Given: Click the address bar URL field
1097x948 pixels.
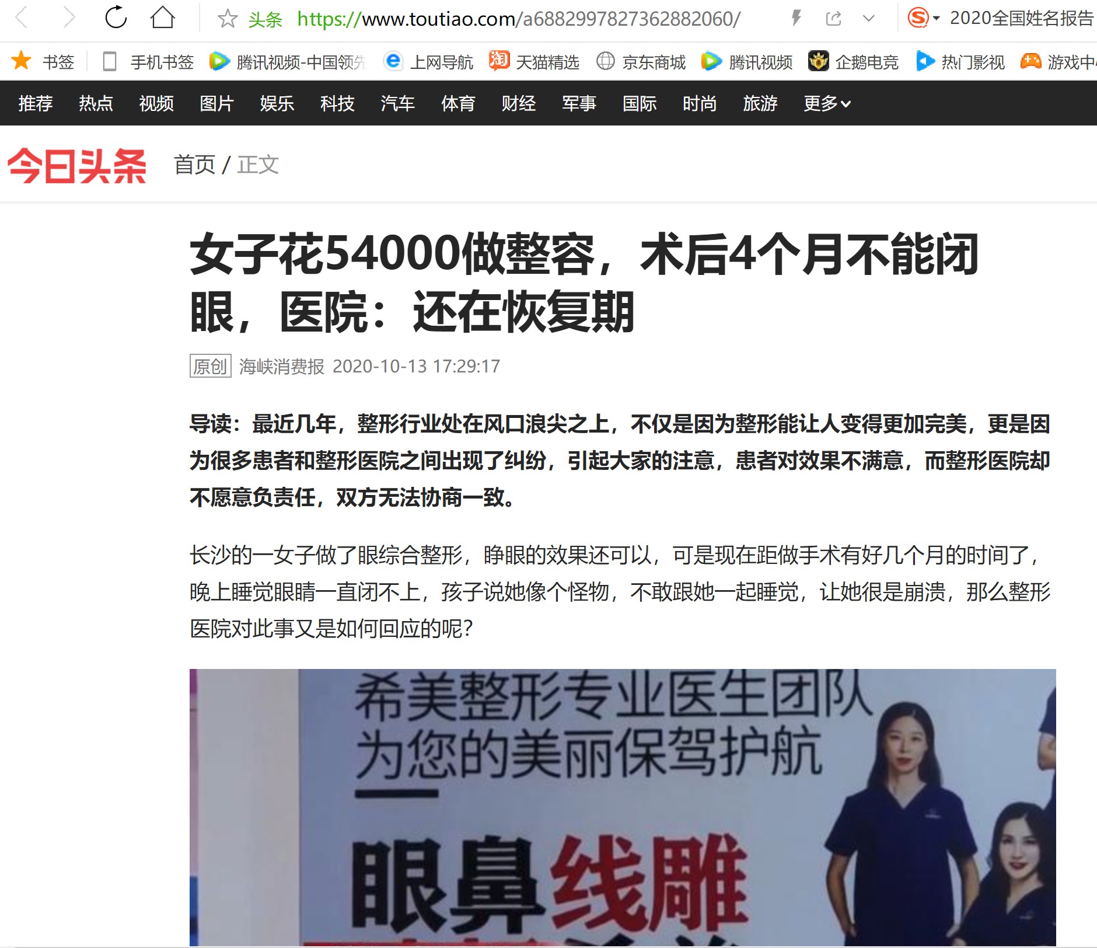Looking at the screenshot, I should click(x=518, y=19).
